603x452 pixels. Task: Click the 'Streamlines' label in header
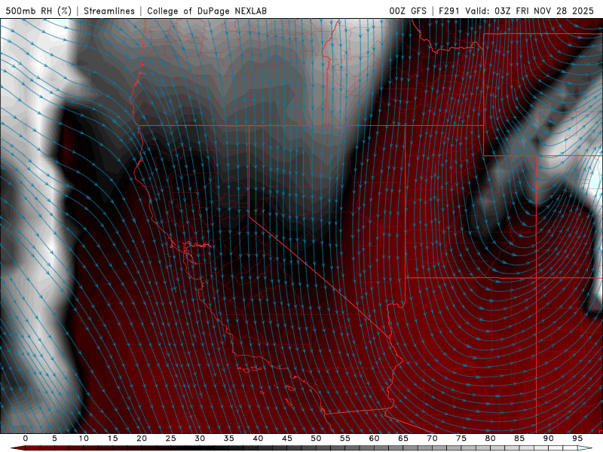[109, 11]
